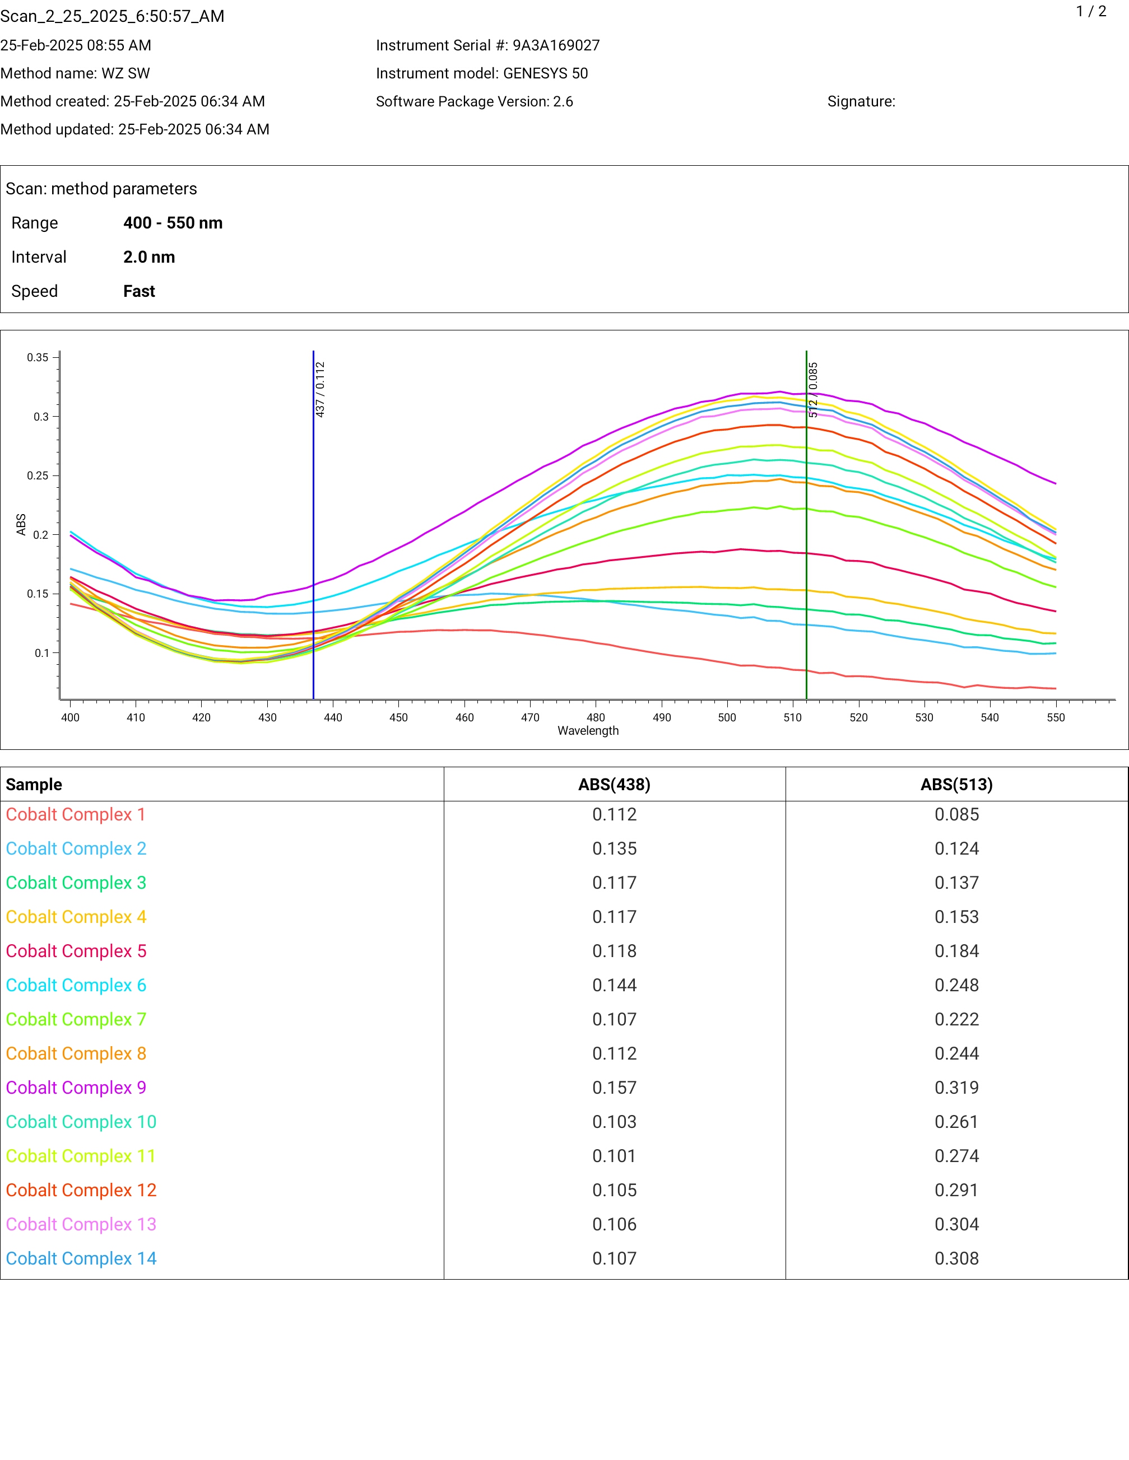Click the Range value 400 - 550 nm
This screenshot has width=1129, height=1460.
(x=173, y=222)
